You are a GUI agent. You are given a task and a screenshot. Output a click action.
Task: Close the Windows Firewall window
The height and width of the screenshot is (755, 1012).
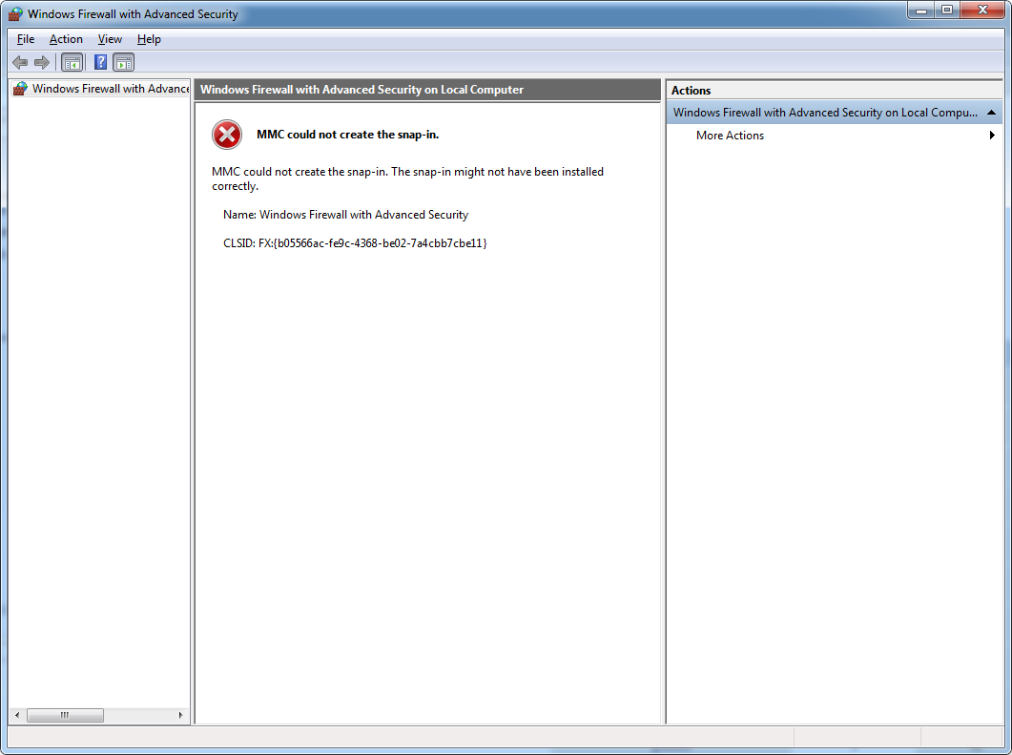983,10
